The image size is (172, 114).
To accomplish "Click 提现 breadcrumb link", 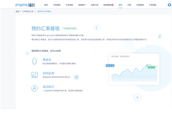I will (x=17, y=11).
